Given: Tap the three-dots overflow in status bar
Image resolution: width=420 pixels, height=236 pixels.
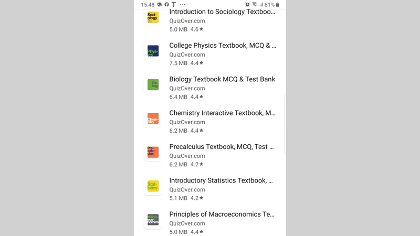Looking at the screenshot, I should coord(183,5).
